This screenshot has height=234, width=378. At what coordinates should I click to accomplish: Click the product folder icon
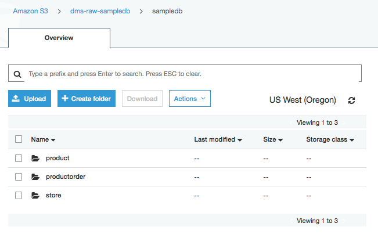pos(35,158)
